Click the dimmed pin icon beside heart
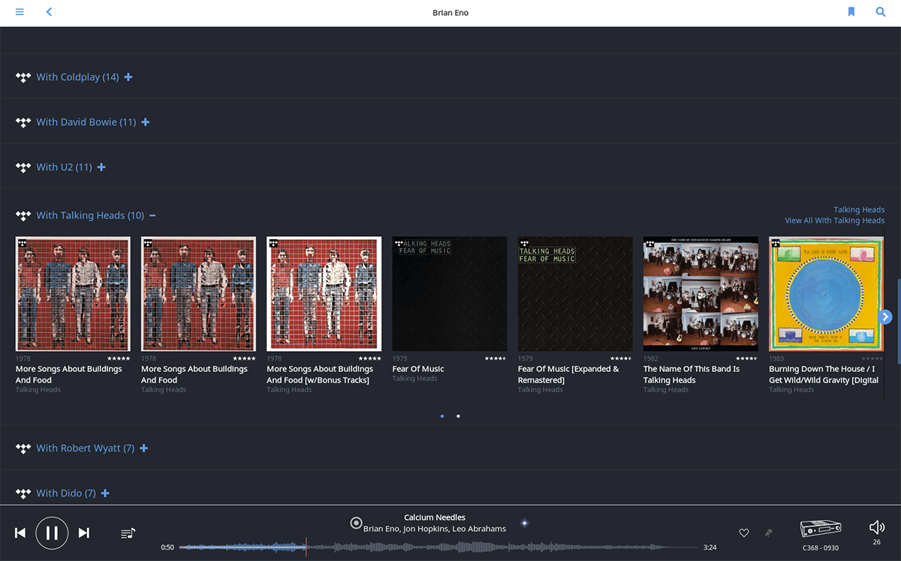Viewport: 901px width, 561px height. point(768,533)
